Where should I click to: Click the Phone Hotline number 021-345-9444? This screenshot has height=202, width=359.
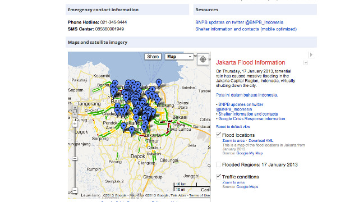(x=113, y=22)
